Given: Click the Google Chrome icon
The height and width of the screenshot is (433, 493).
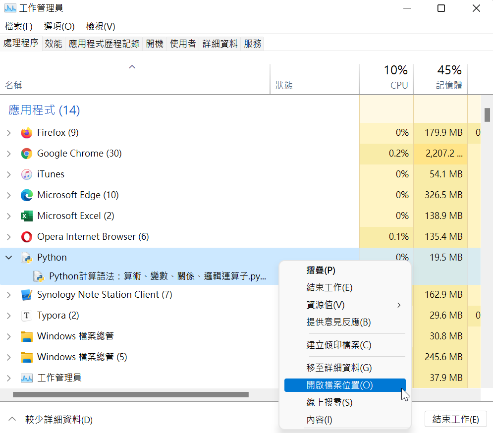Looking at the screenshot, I should 27,154.
